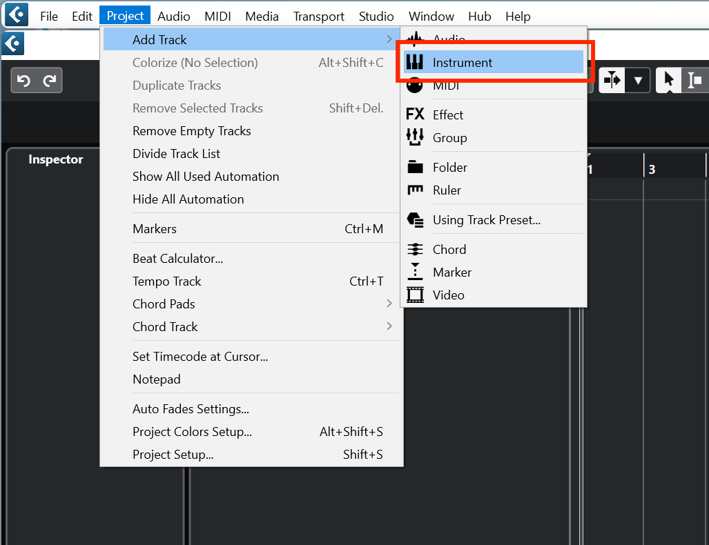Screen dimensions: 709x545
Task: Choose Remove Empty Tracks
Action: click(x=191, y=131)
